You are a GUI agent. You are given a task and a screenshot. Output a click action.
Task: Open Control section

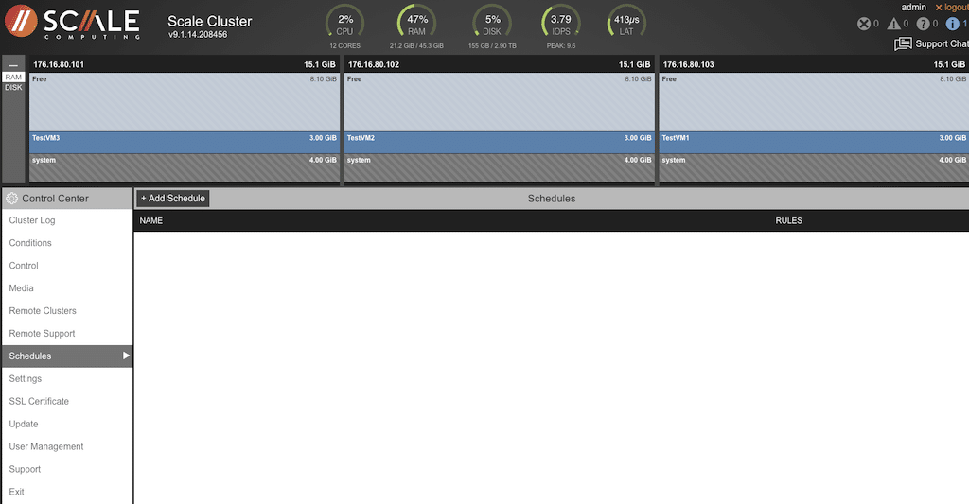point(67,266)
